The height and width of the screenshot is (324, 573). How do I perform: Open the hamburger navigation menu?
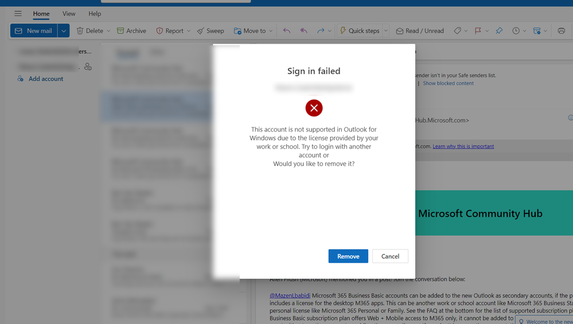18,14
